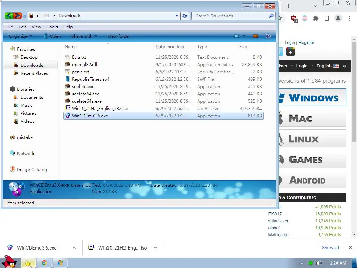The height and width of the screenshot is (268, 357).
Task: Click the Help question mark icon in toolbar
Action: 268,36
